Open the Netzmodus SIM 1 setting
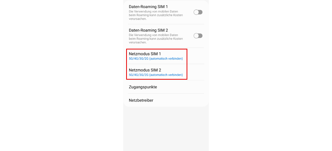 coord(166,56)
